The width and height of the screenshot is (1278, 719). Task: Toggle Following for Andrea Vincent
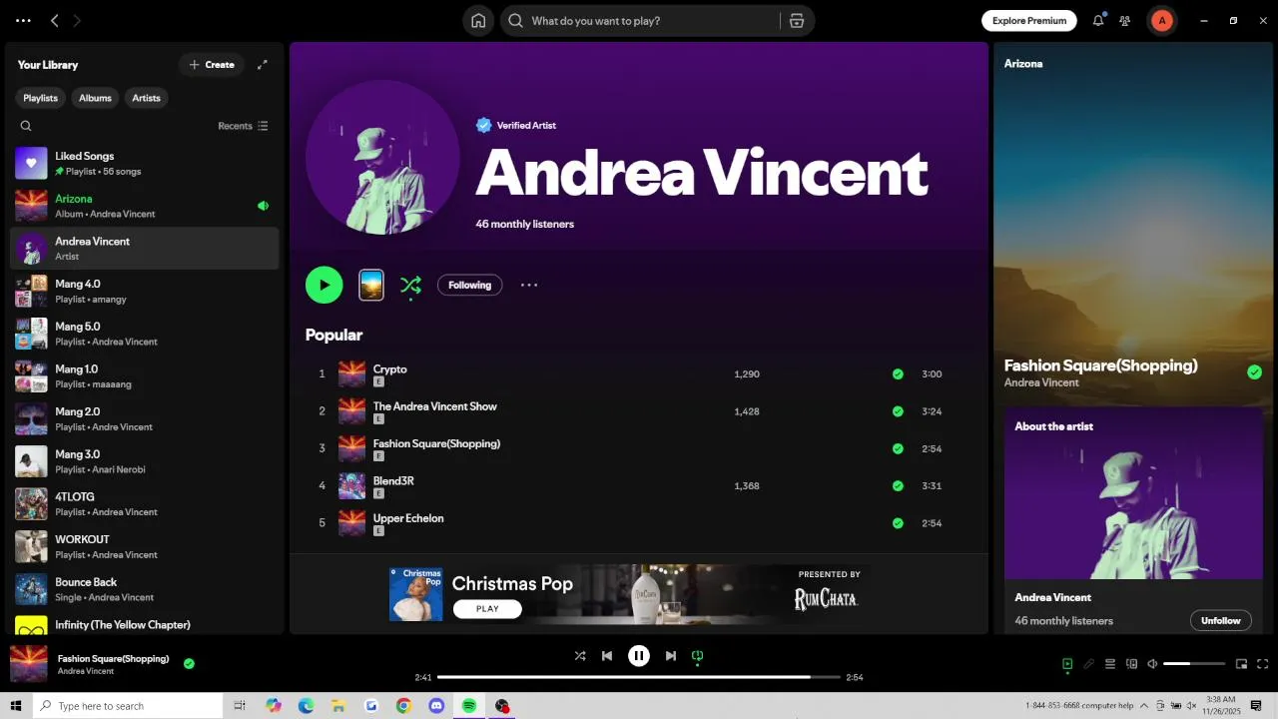pyautogui.click(x=469, y=285)
